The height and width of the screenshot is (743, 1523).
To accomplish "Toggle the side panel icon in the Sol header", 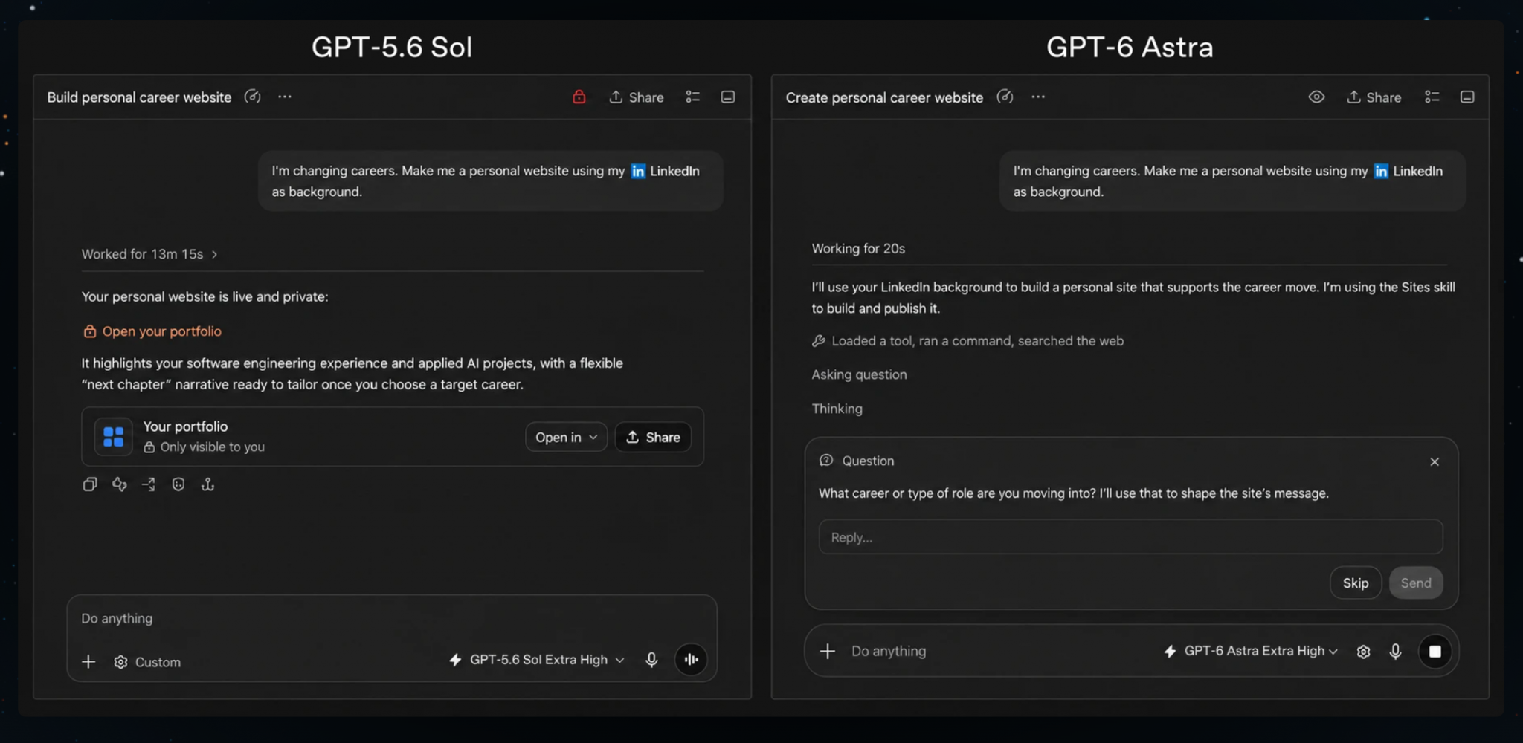I will click(x=728, y=97).
